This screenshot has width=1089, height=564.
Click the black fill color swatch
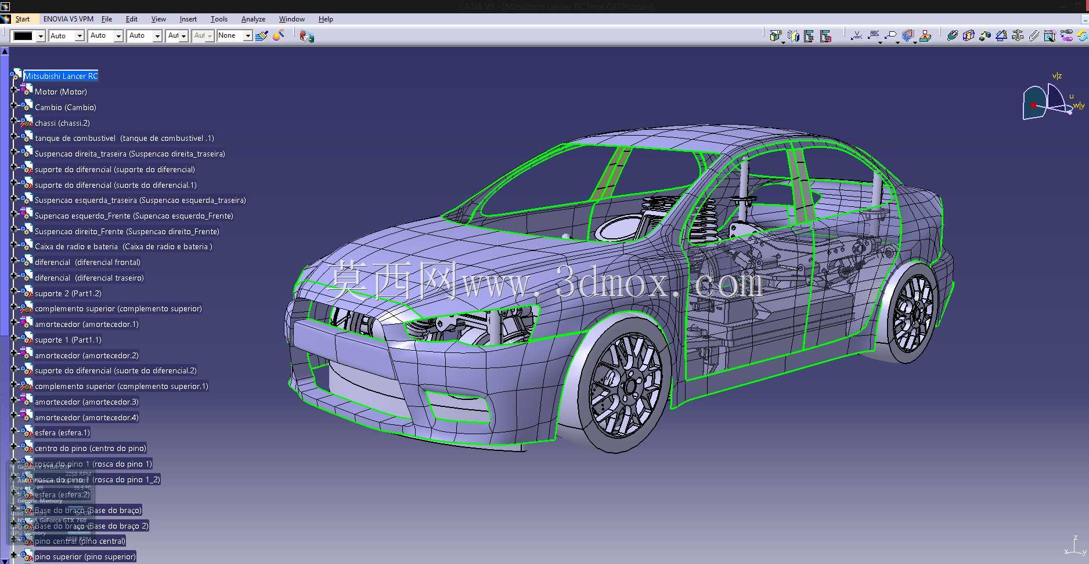click(x=23, y=36)
